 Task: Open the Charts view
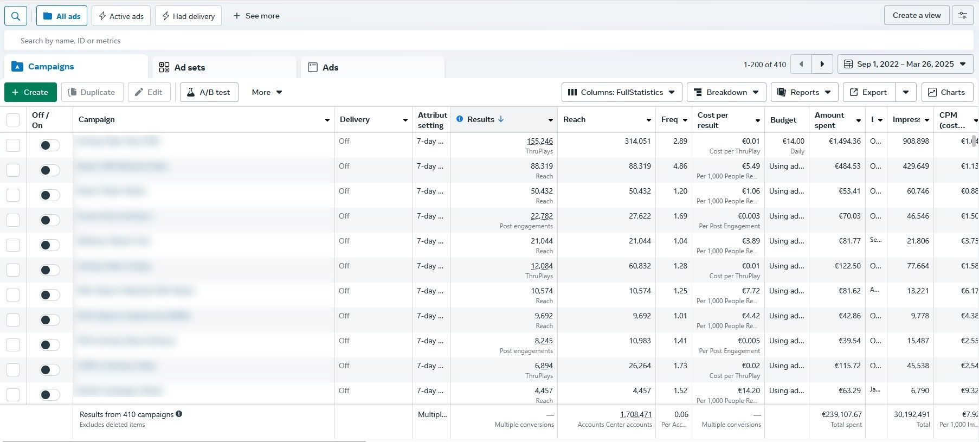point(947,92)
